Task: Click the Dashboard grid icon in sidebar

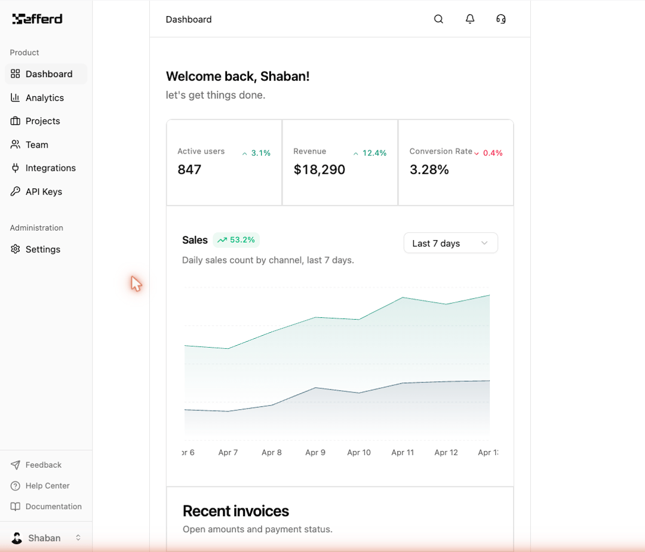Action: 15,73
